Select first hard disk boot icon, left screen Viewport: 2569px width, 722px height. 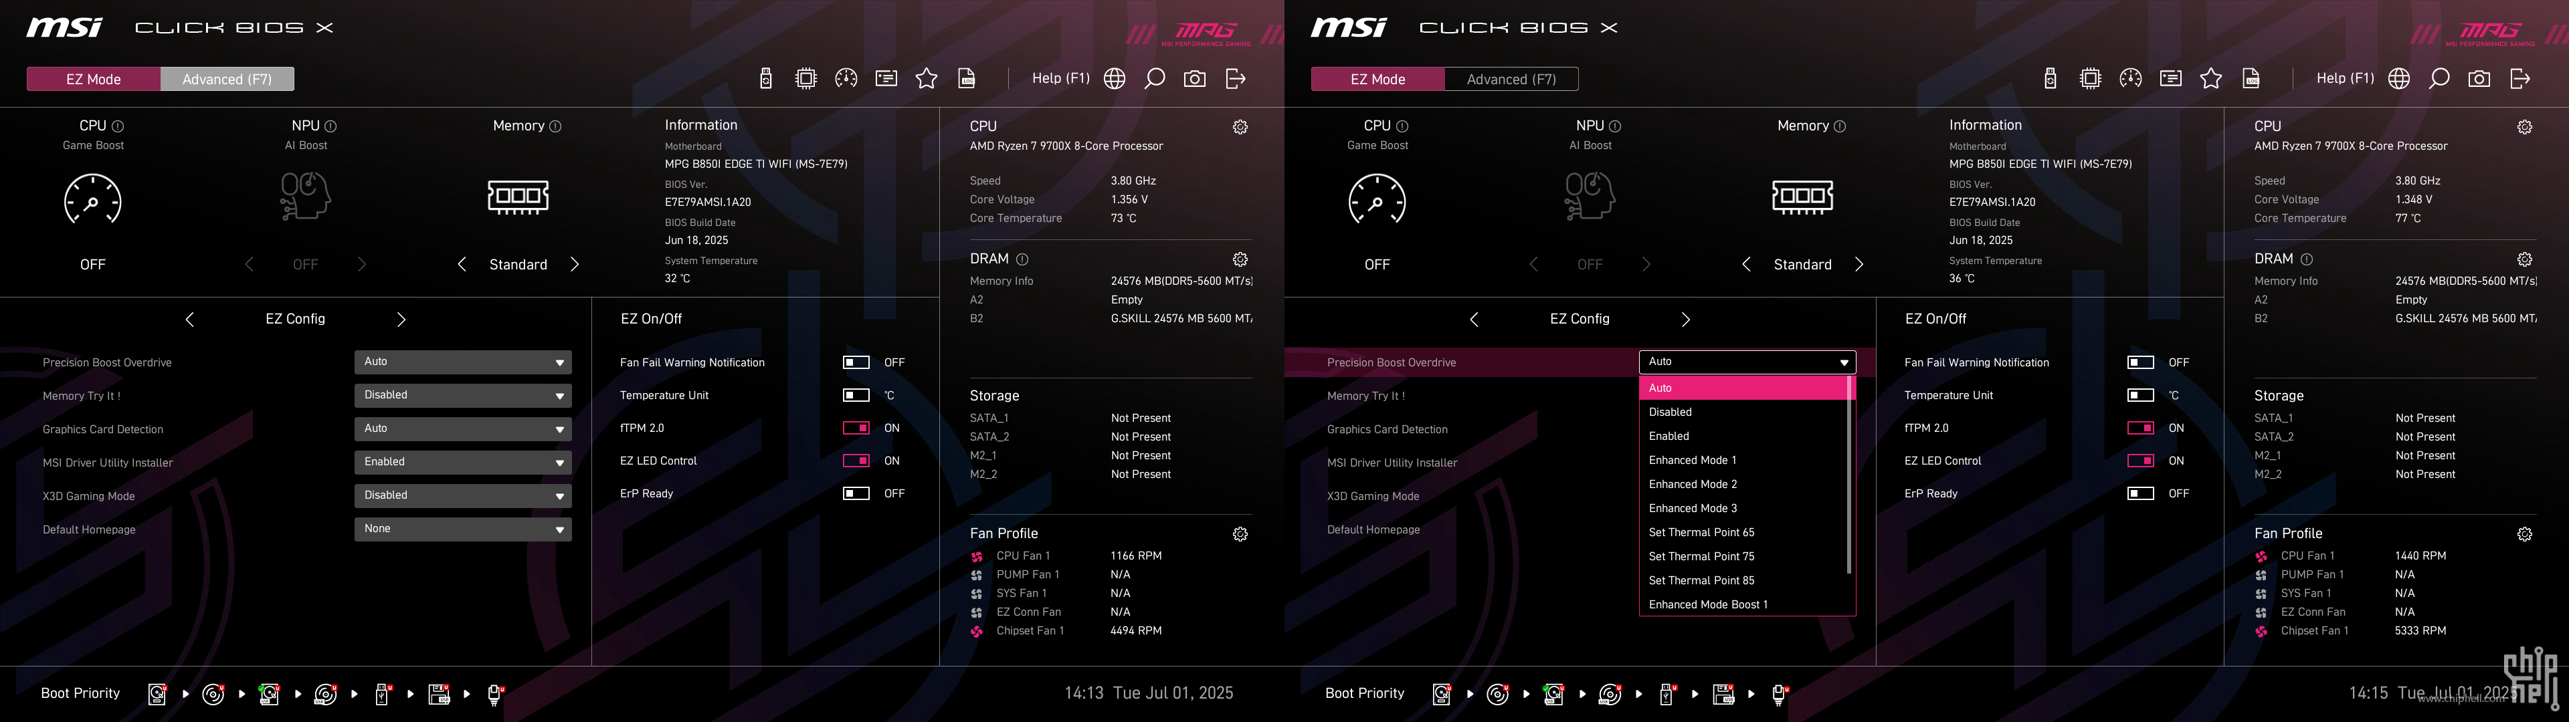click(x=158, y=694)
